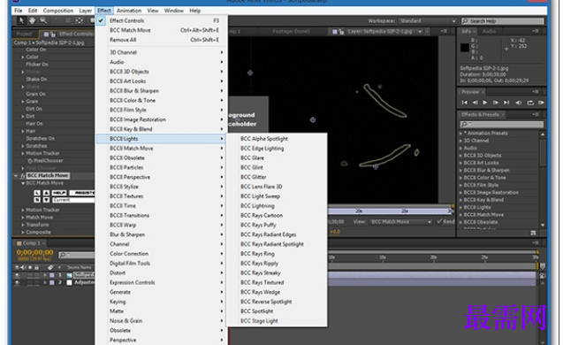The width and height of the screenshot is (563, 345).
Task: Toggle audio mute in Preview panel
Action: tap(519, 103)
